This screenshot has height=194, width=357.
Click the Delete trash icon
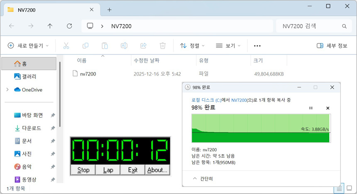tap(163, 46)
